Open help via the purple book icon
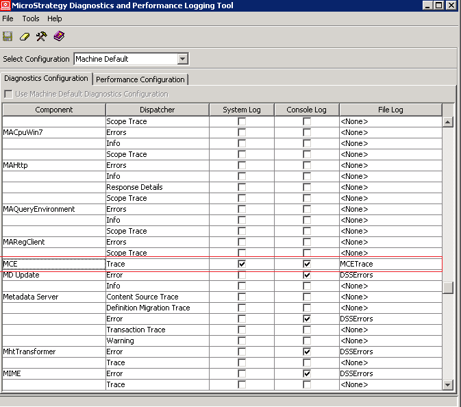The width and height of the screenshot is (461, 407). point(59,36)
